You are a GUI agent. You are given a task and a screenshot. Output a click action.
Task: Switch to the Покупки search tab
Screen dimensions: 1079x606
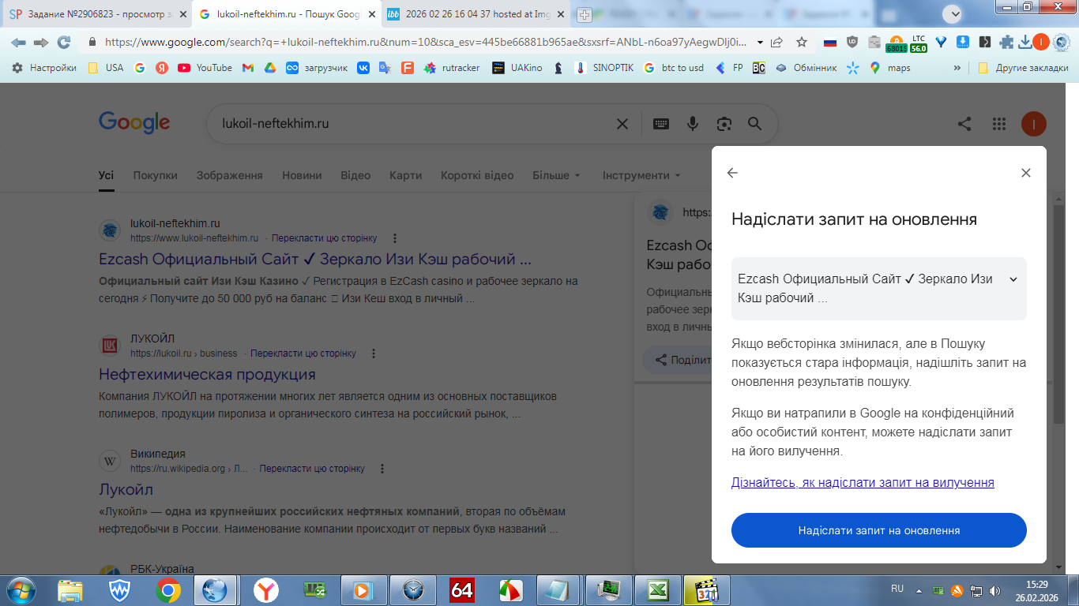156,175
